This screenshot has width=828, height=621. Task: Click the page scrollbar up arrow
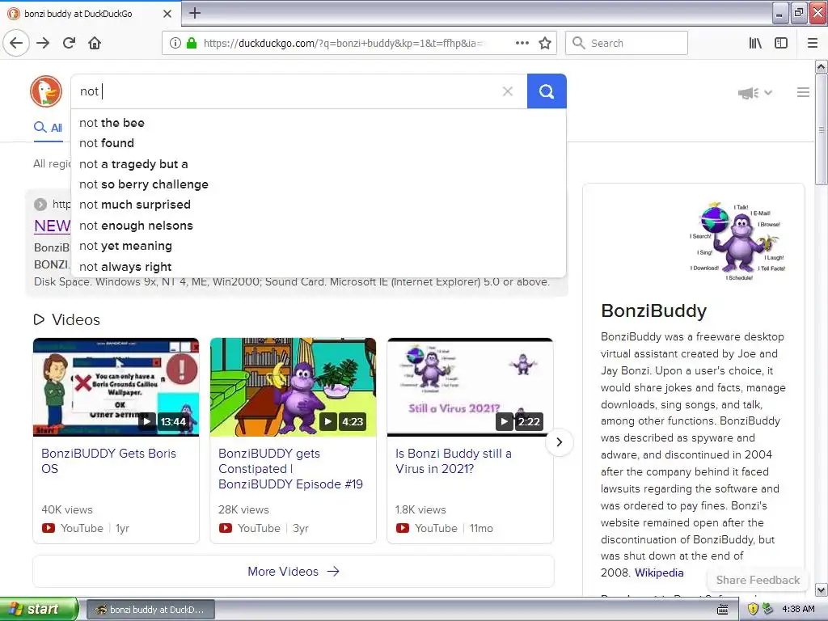[x=821, y=66]
